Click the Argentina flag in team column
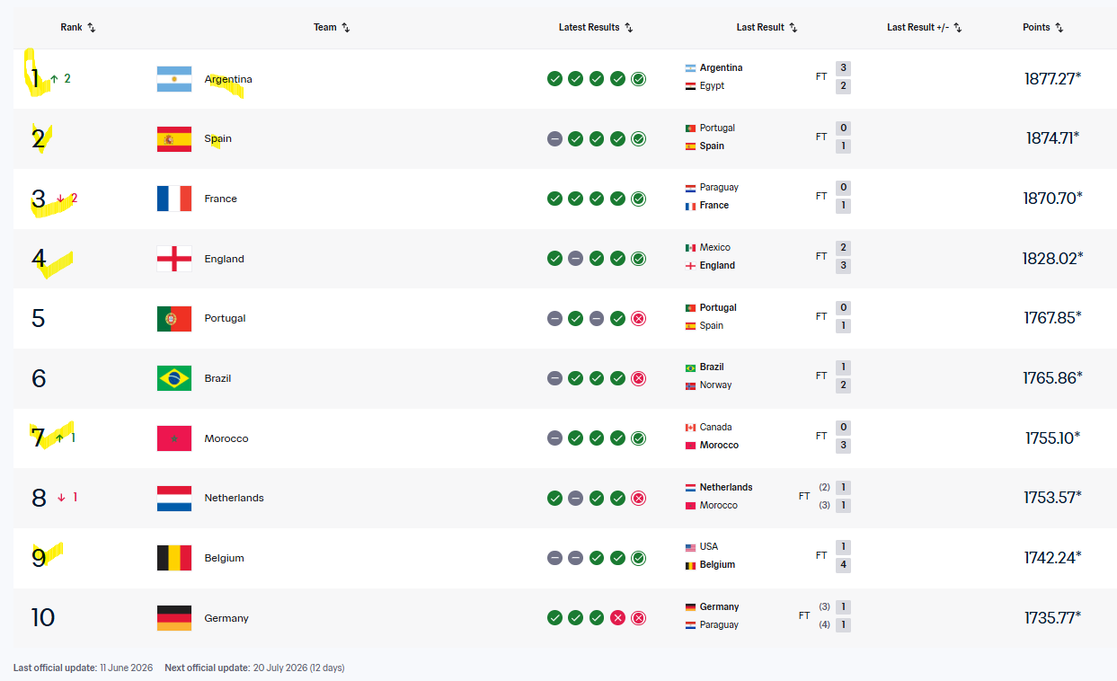The height and width of the screenshot is (681, 1117). tap(174, 79)
